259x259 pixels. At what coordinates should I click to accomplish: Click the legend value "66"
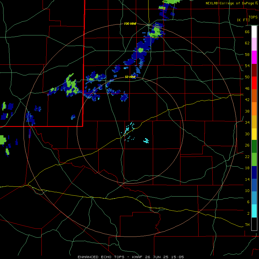click(247, 32)
